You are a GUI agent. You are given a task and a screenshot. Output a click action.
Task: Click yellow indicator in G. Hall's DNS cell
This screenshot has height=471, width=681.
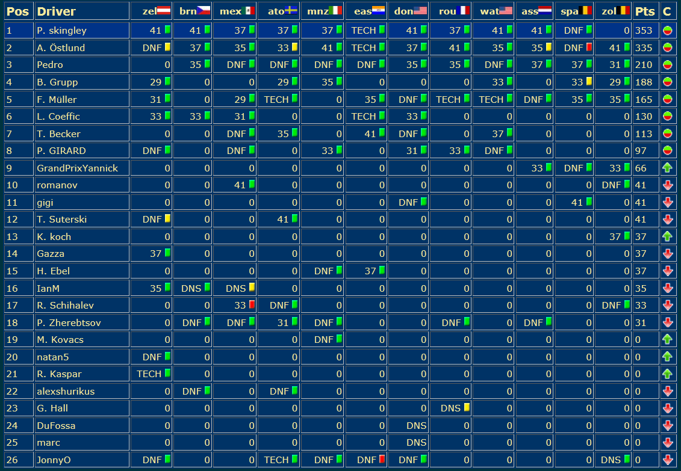point(466,407)
